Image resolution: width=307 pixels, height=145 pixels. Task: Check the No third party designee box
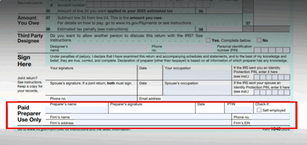[x=259, y=40]
